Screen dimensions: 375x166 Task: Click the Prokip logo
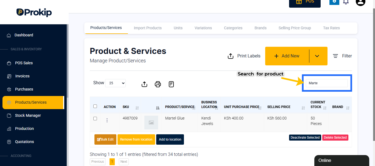34,12
